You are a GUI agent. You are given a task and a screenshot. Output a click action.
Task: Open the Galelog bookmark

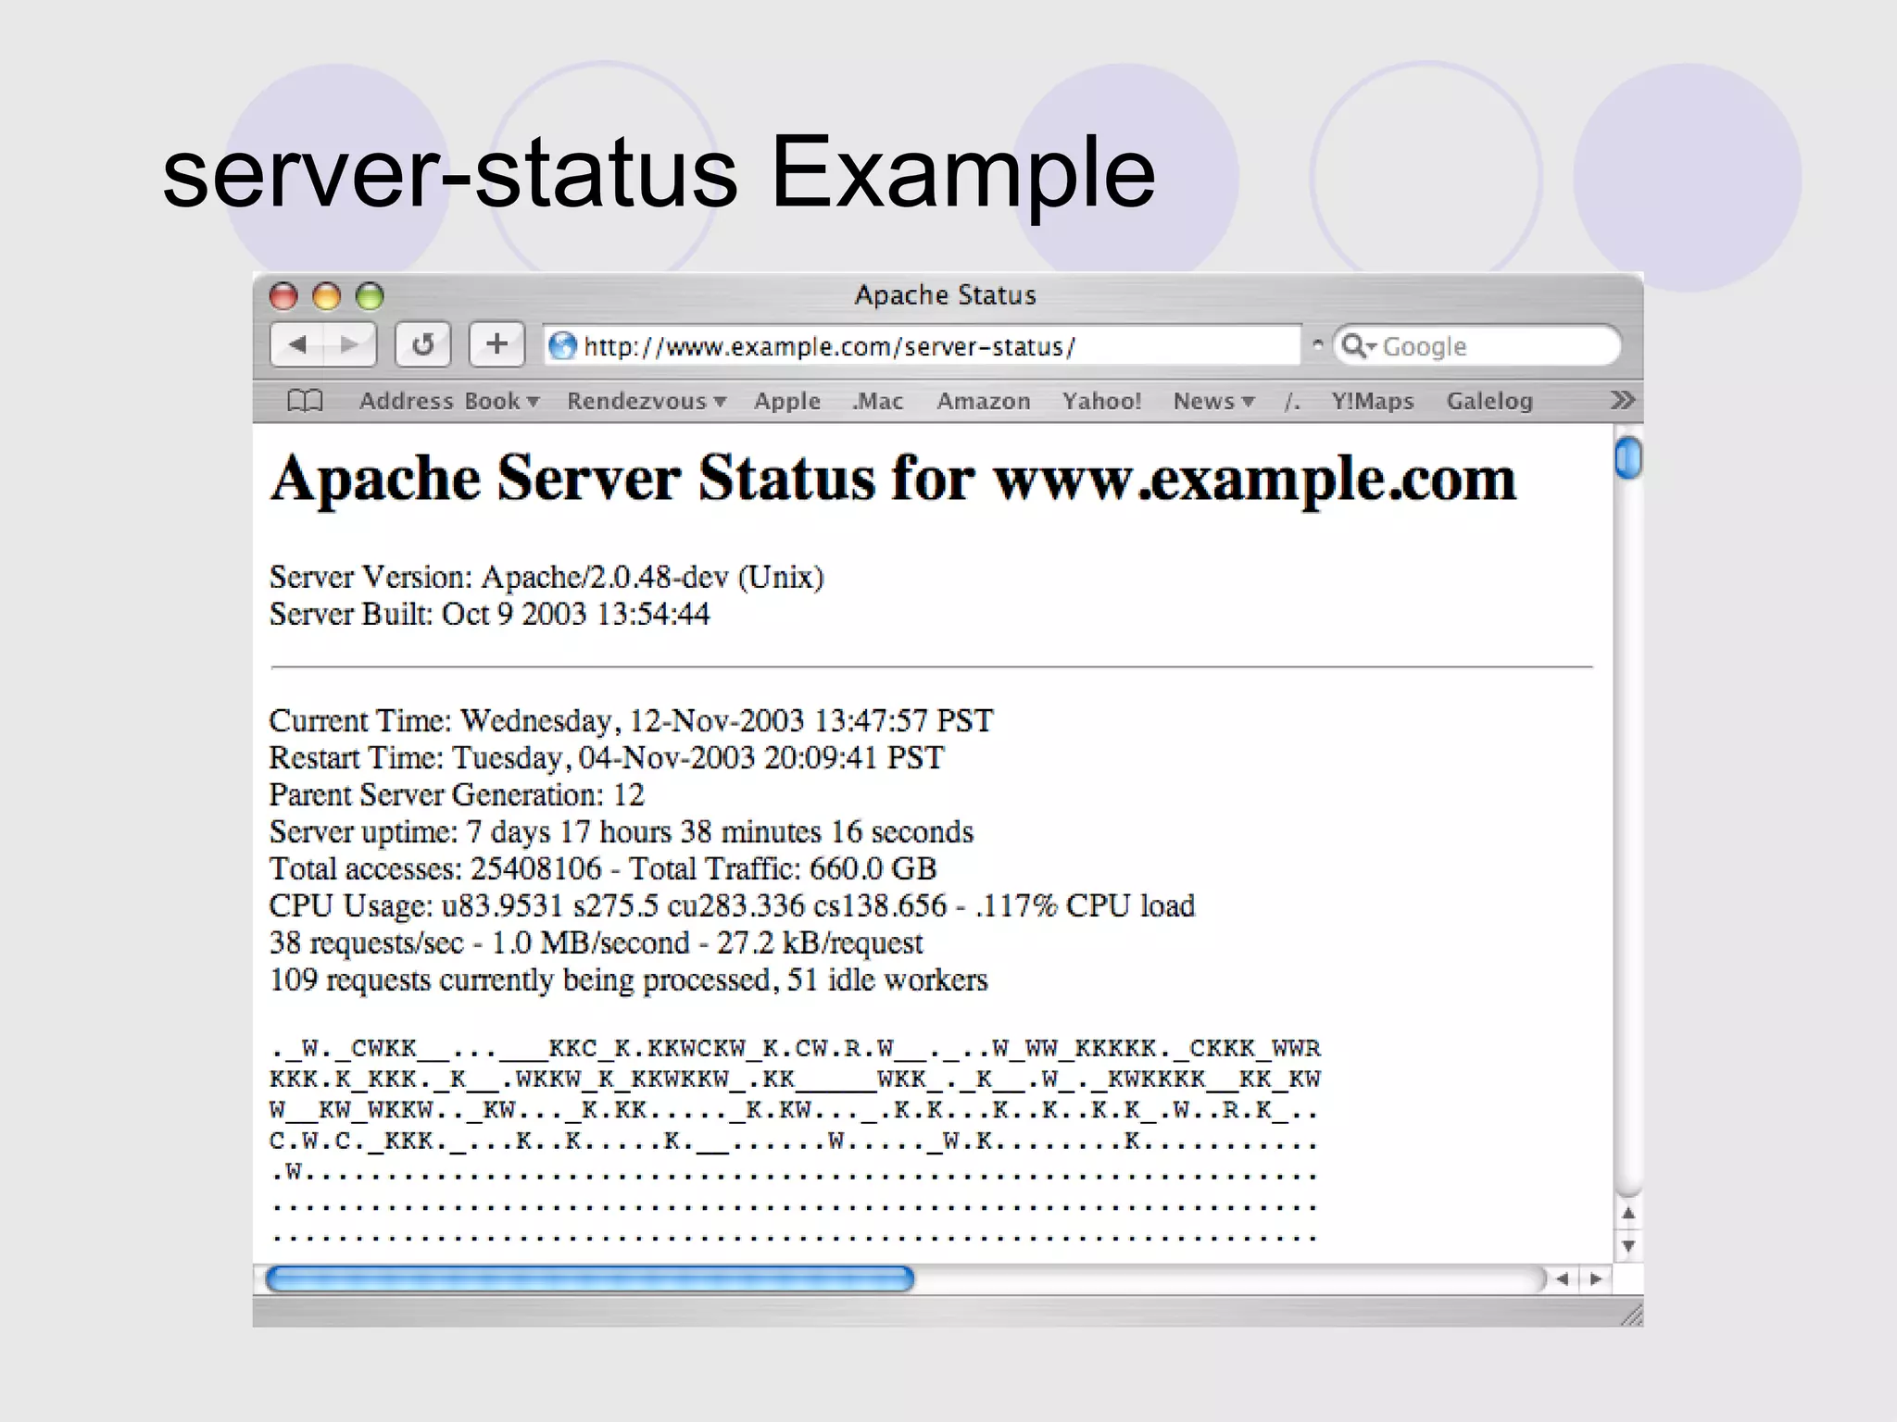pyautogui.click(x=1489, y=401)
